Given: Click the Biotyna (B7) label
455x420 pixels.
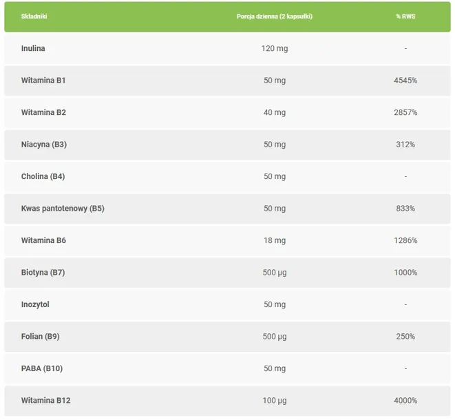Looking at the screenshot, I should point(43,272).
